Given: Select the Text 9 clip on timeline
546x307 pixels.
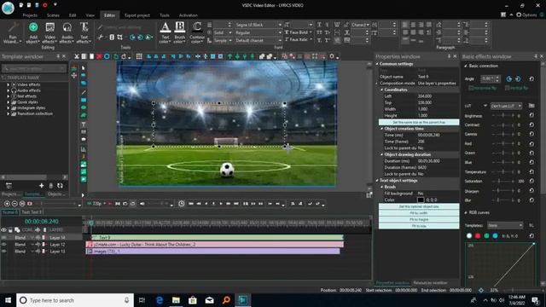Looking at the screenshot, I should [x=218, y=237].
